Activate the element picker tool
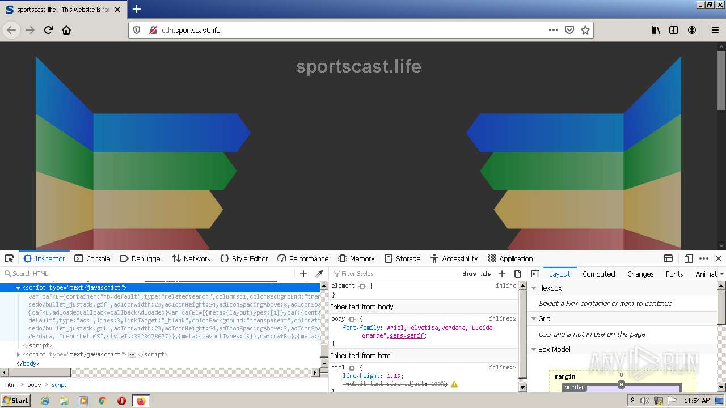This screenshot has width=726, height=408. click(x=9, y=258)
